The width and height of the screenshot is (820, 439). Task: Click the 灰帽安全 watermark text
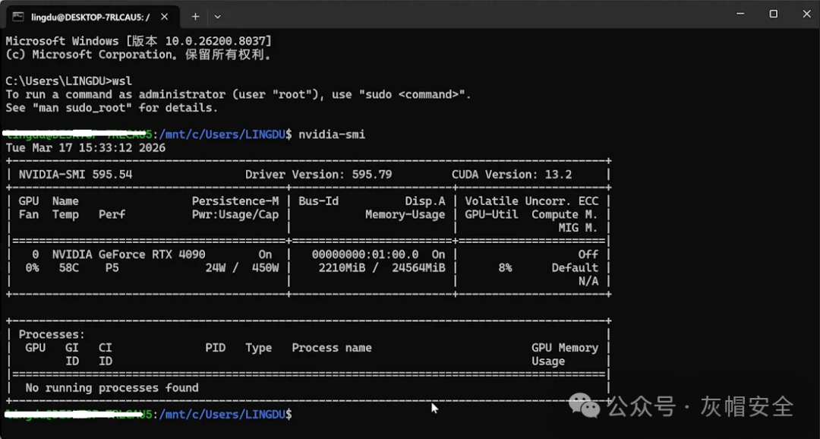click(x=747, y=406)
